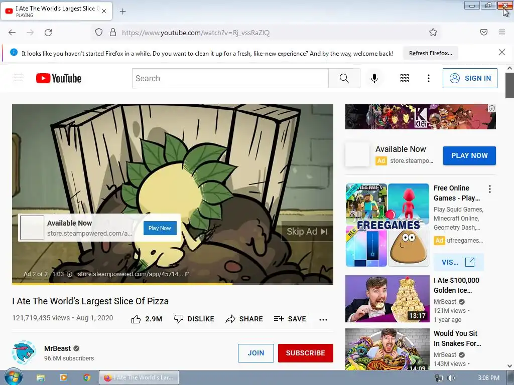Viewport: 514px width, 385px height.
Task: Open Would You Sit In Snakes video
Action: [387, 349]
